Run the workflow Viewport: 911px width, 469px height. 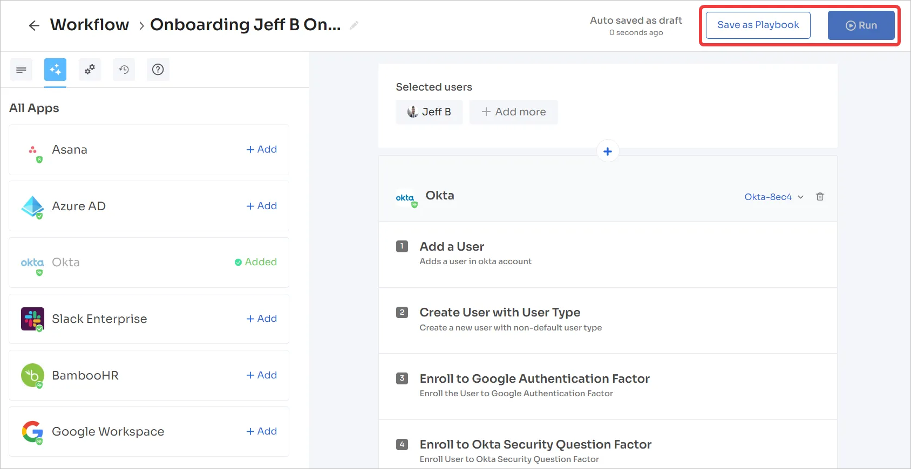861,25
